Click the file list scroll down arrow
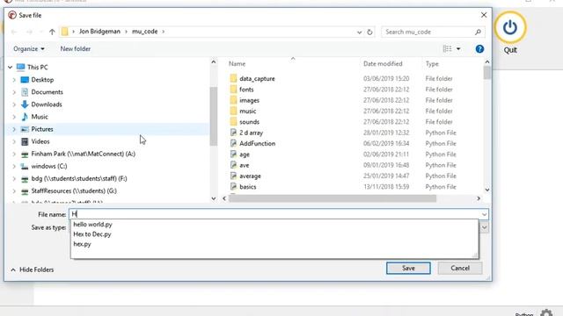Viewport: 563px width, 316px height. click(x=486, y=190)
